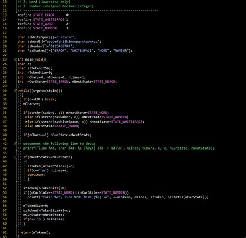Click the "0123456789" string literal
This screenshot has height=238, width=246.
click(61, 46)
